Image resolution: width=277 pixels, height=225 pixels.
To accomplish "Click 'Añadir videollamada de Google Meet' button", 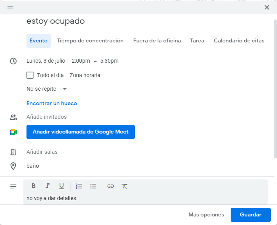I will tap(81, 132).
